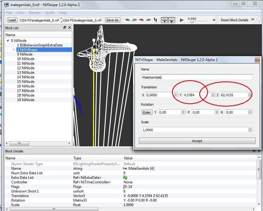Open the Render menu
Screen dimensions: 263x211
[35, 12]
